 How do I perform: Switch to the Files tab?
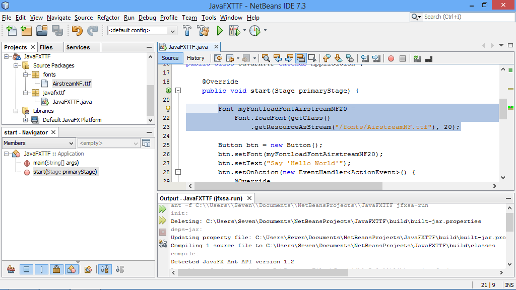tap(46, 47)
